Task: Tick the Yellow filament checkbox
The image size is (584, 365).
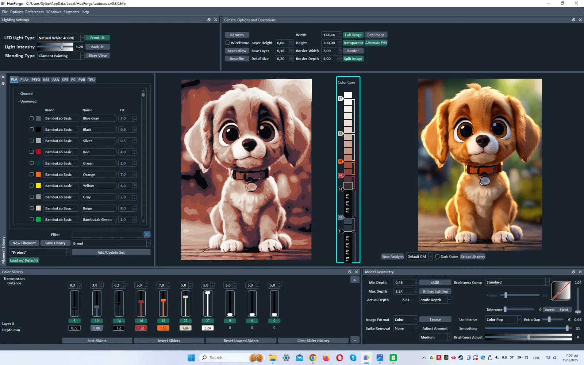Action: 32,186
